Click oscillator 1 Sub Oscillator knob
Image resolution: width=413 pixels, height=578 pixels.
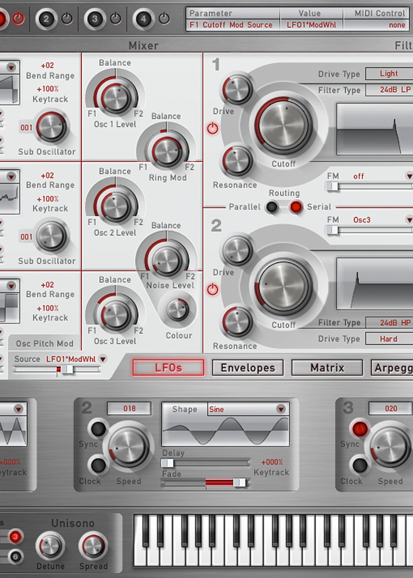tap(51, 126)
